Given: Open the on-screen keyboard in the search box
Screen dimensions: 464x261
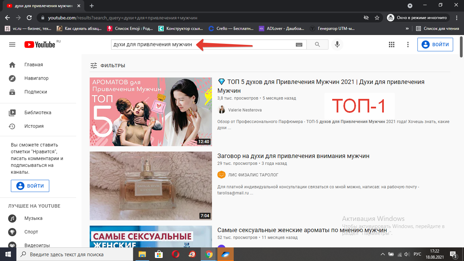Looking at the screenshot, I should coord(299,45).
